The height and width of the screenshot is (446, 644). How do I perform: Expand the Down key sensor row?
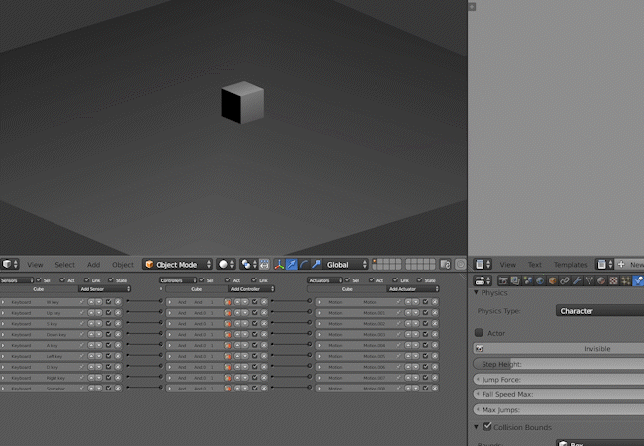(x=3, y=334)
